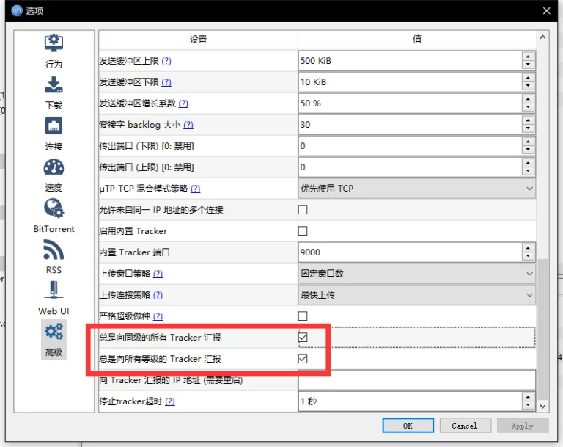
Task: Click the qBittorrent logo in title bar
Action: [17, 10]
